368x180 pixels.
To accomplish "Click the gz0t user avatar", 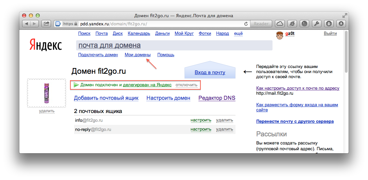I will (279, 35).
